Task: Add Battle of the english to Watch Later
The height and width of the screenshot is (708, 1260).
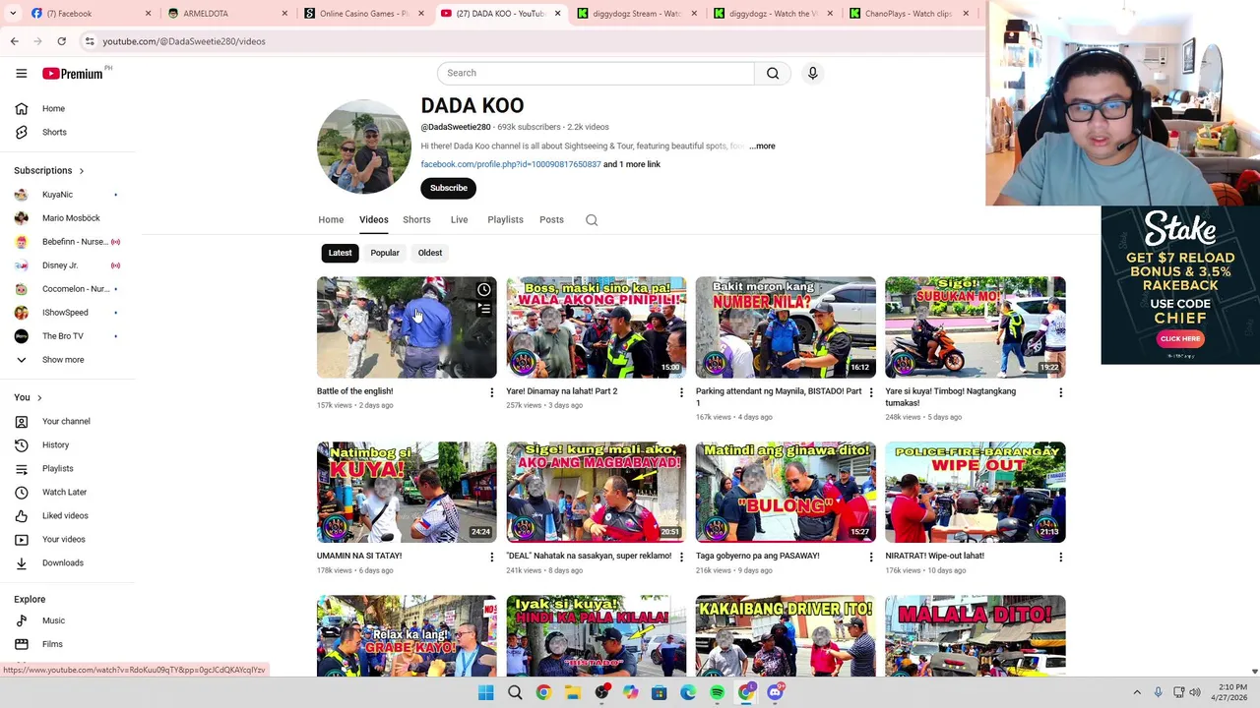Action: [x=484, y=289]
